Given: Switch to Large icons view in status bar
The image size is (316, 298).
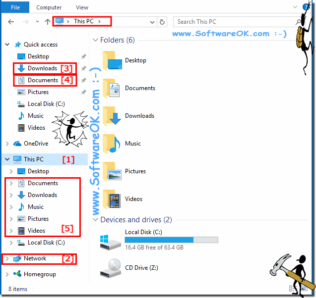Looking at the screenshot, I should [304, 289].
